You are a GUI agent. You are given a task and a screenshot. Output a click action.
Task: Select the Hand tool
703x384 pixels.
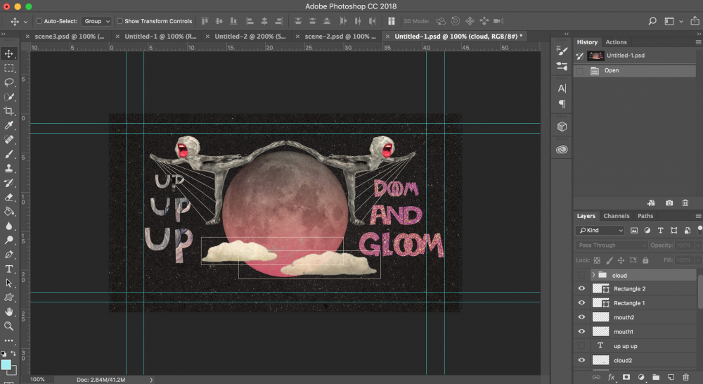8,312
